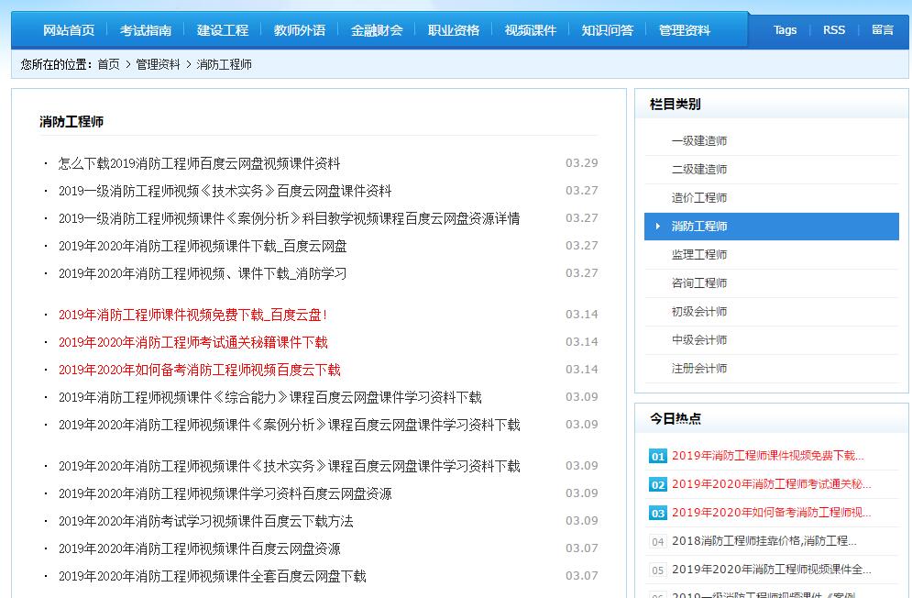
Task: Open the 教师外语 navigation tab
Action: pyautogui.click(x=300, y=30)
